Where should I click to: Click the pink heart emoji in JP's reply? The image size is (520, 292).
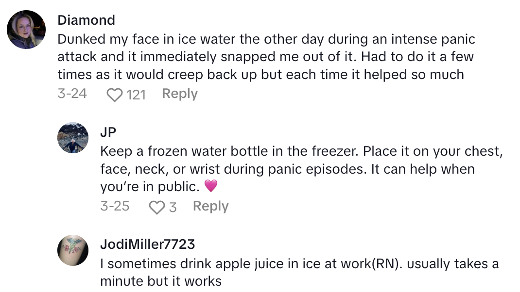[210, 186]
